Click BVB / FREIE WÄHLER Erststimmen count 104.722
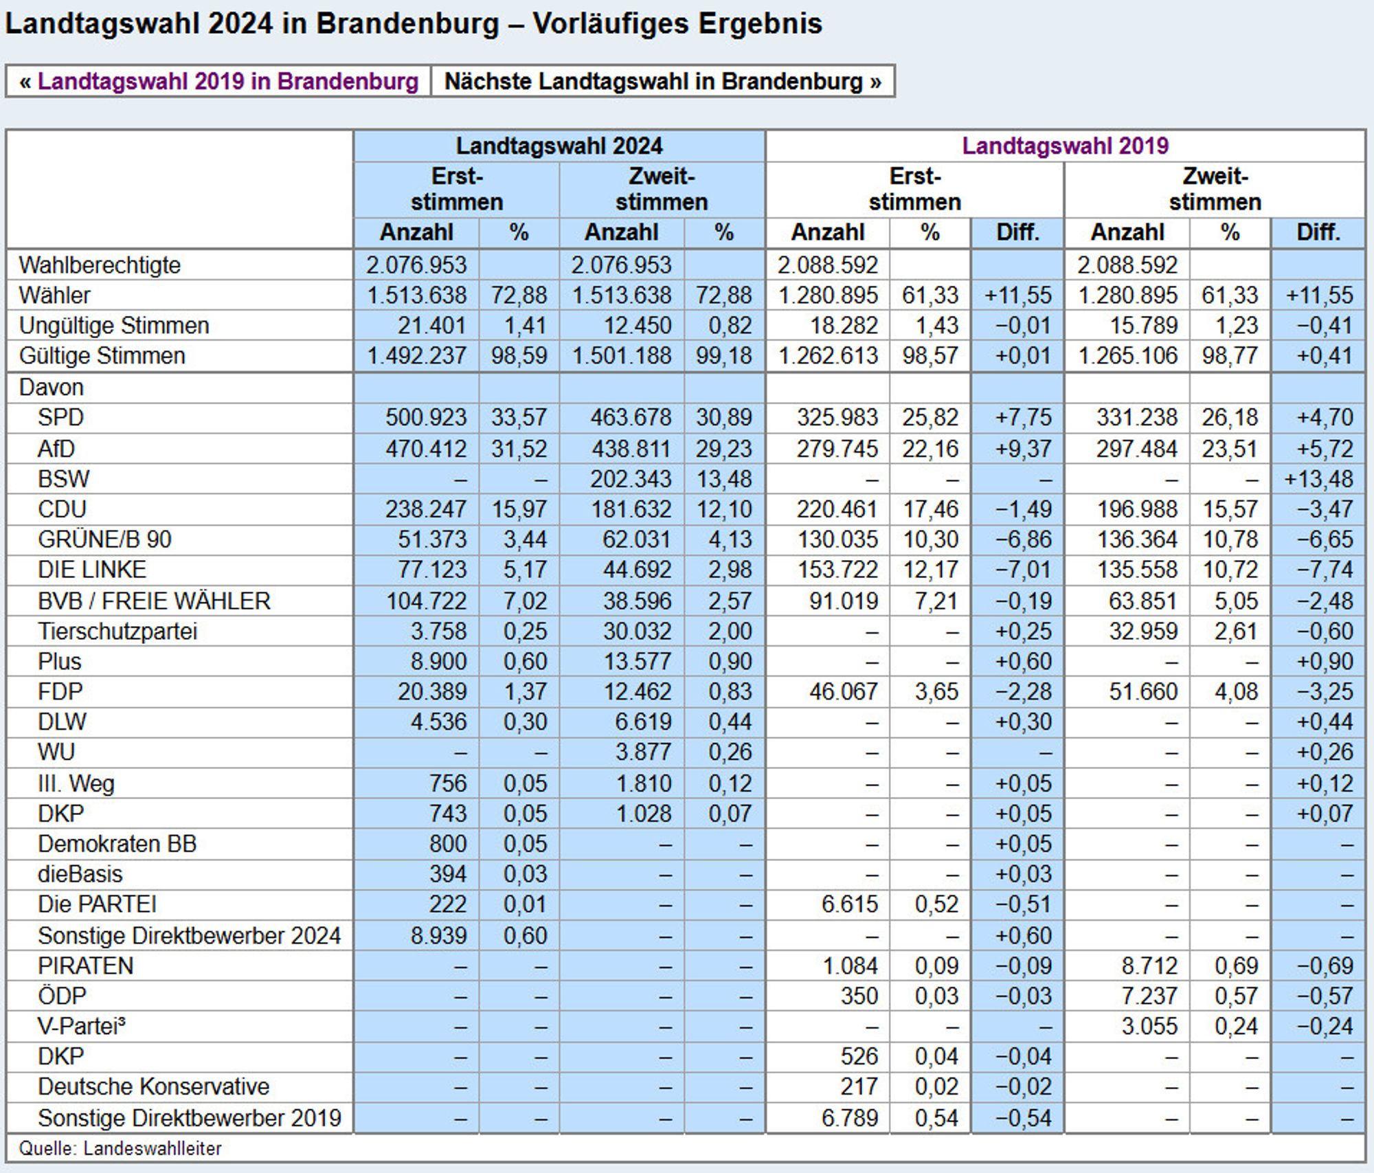The height and width of the screenshot is (1173, 1374). (426, 601)
